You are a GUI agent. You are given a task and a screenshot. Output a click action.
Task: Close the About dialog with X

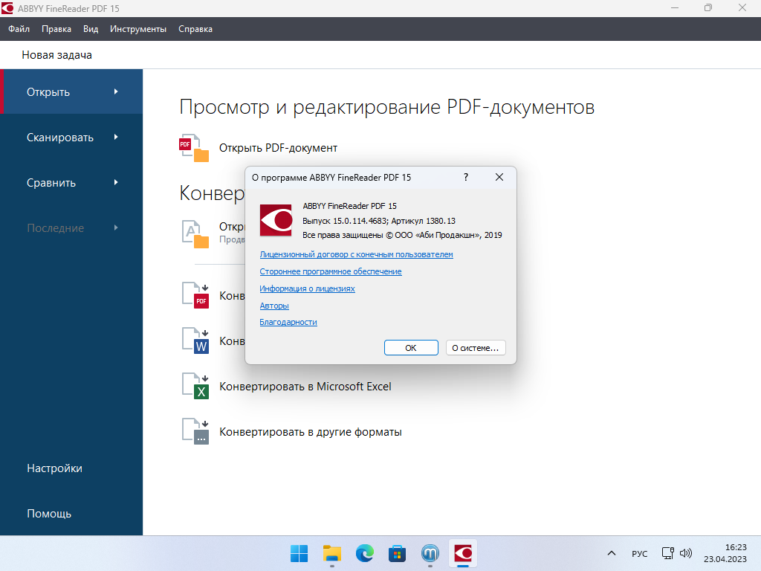(x=499, y=177)
